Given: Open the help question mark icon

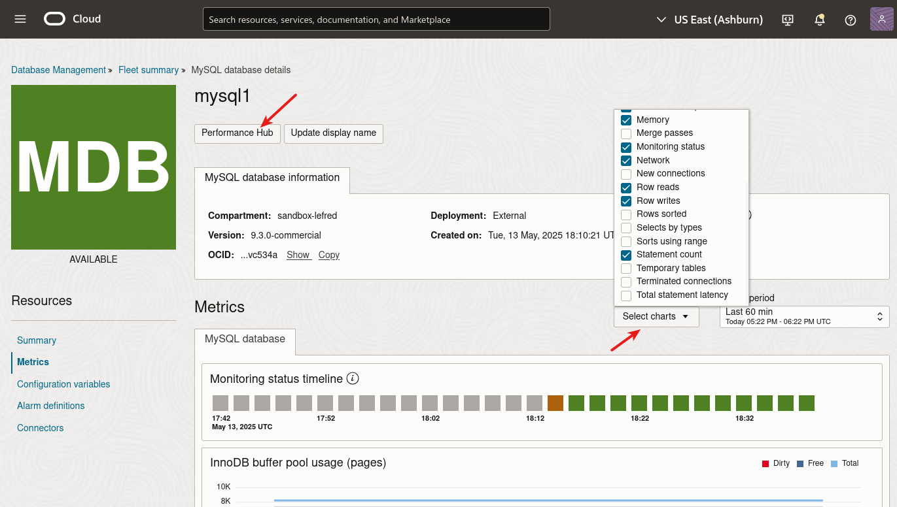Looking at the screenshot, I should coord(851,20).
